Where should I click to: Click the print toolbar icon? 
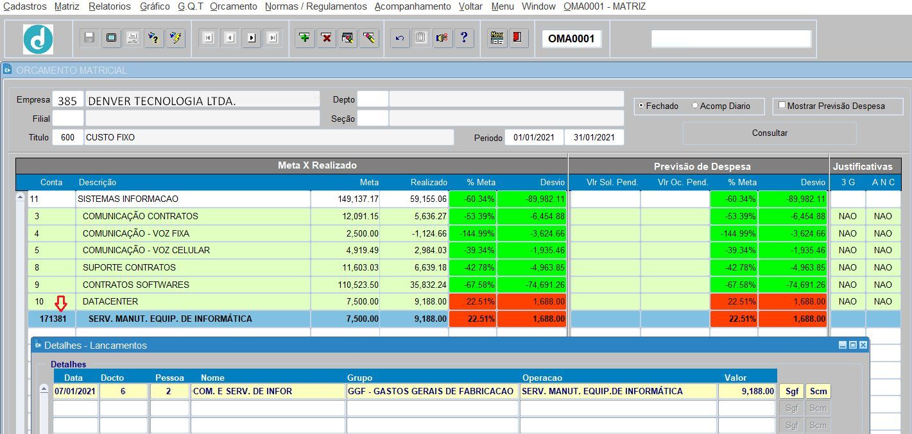(x=132, y=38)
